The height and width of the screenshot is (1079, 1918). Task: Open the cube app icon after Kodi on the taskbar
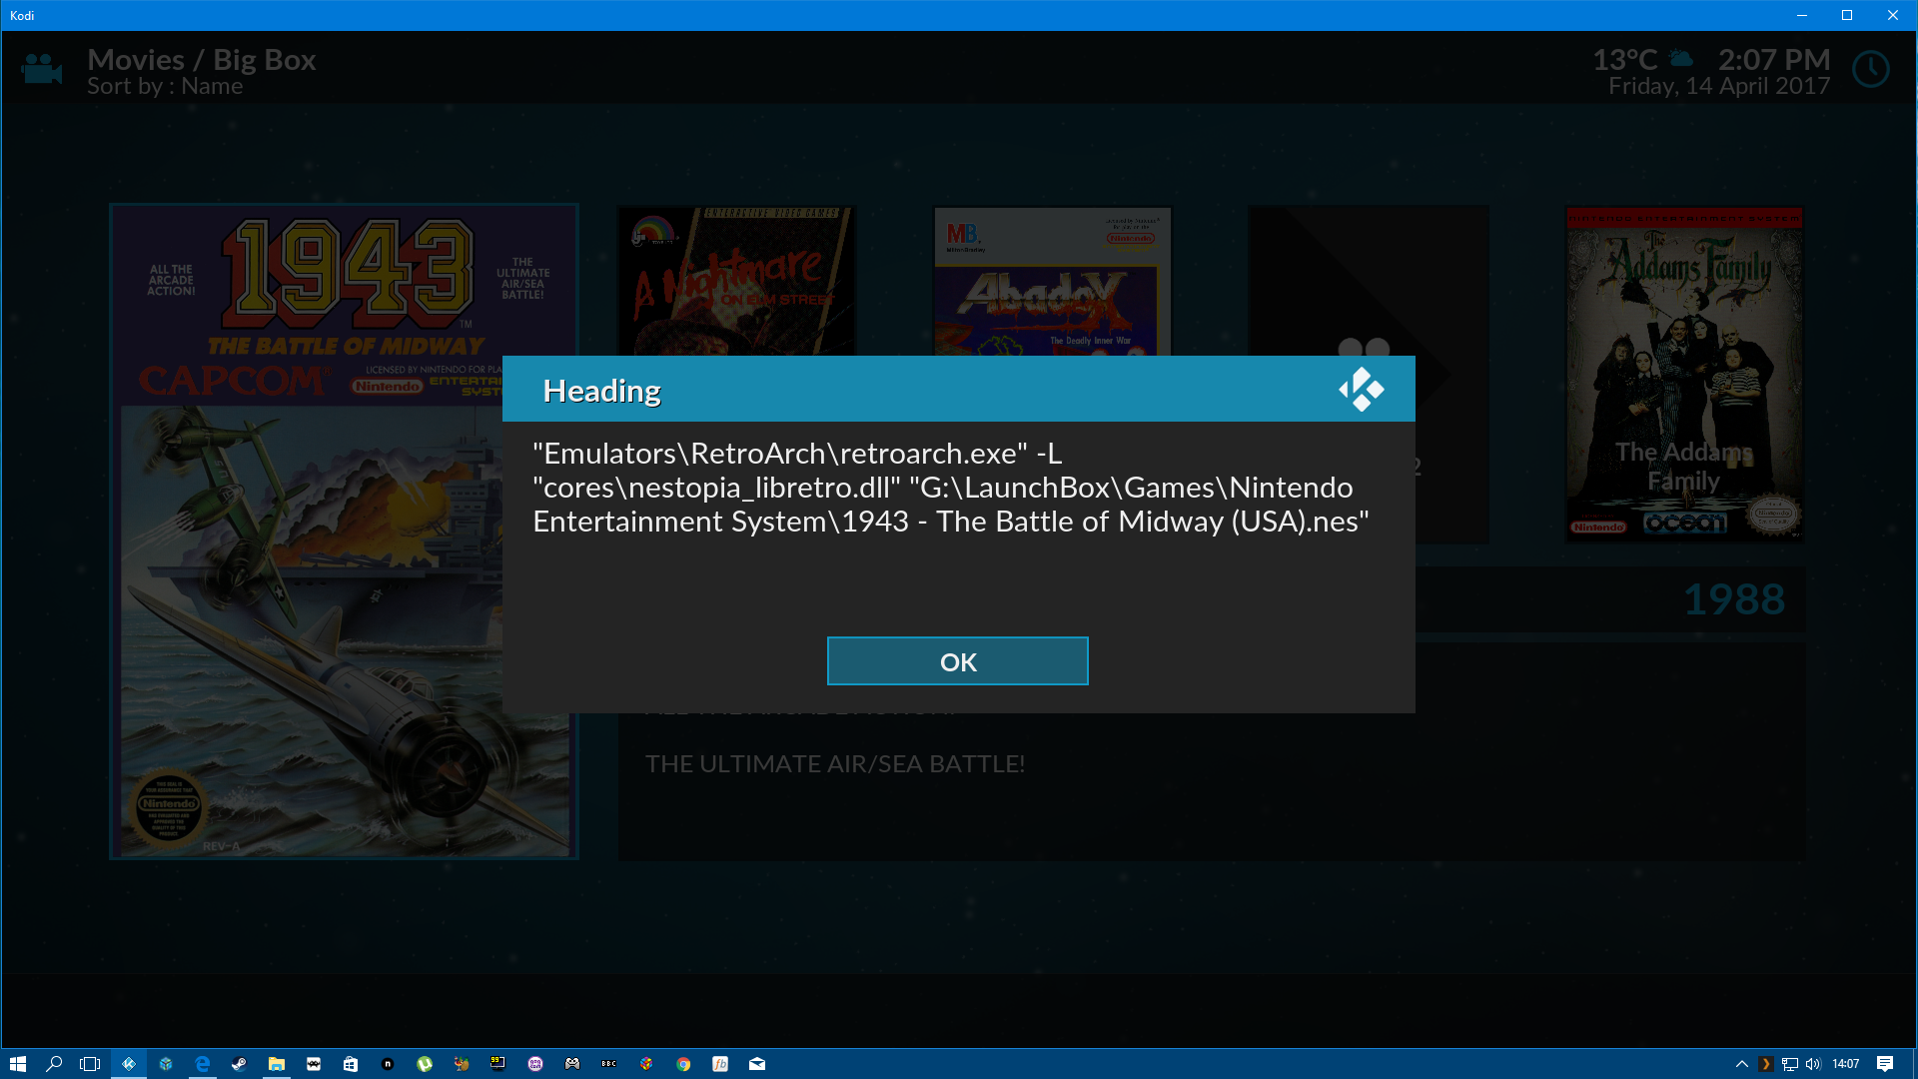(x=166, y=1064)
